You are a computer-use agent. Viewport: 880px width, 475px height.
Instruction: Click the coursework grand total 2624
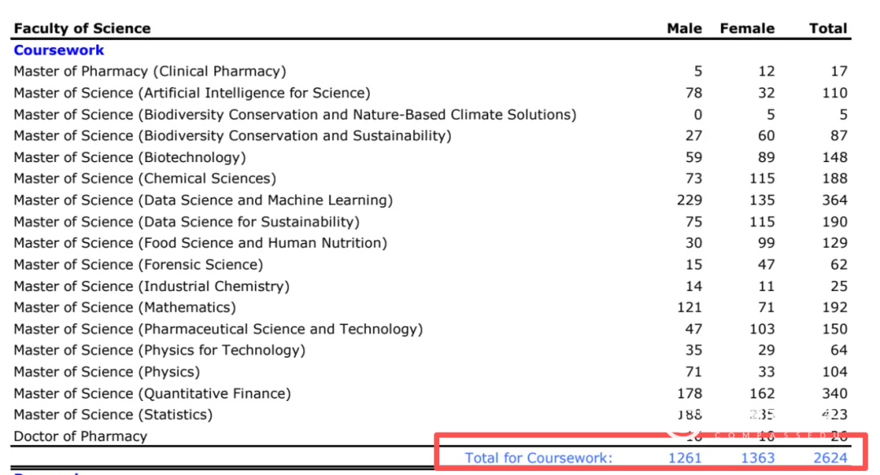(830, 458)
